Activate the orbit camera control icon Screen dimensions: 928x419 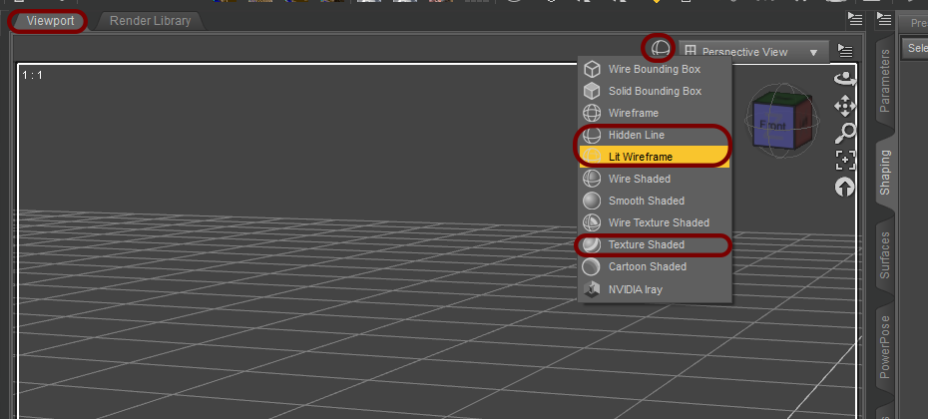tap(845, 78)
